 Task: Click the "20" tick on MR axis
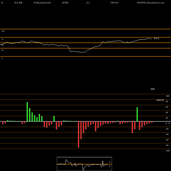click(167, 118)
